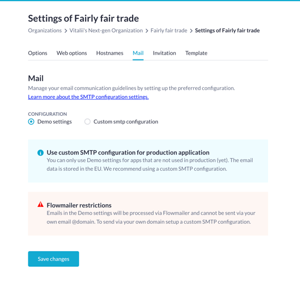Switch to the Template tab

(x=196, y=53)
